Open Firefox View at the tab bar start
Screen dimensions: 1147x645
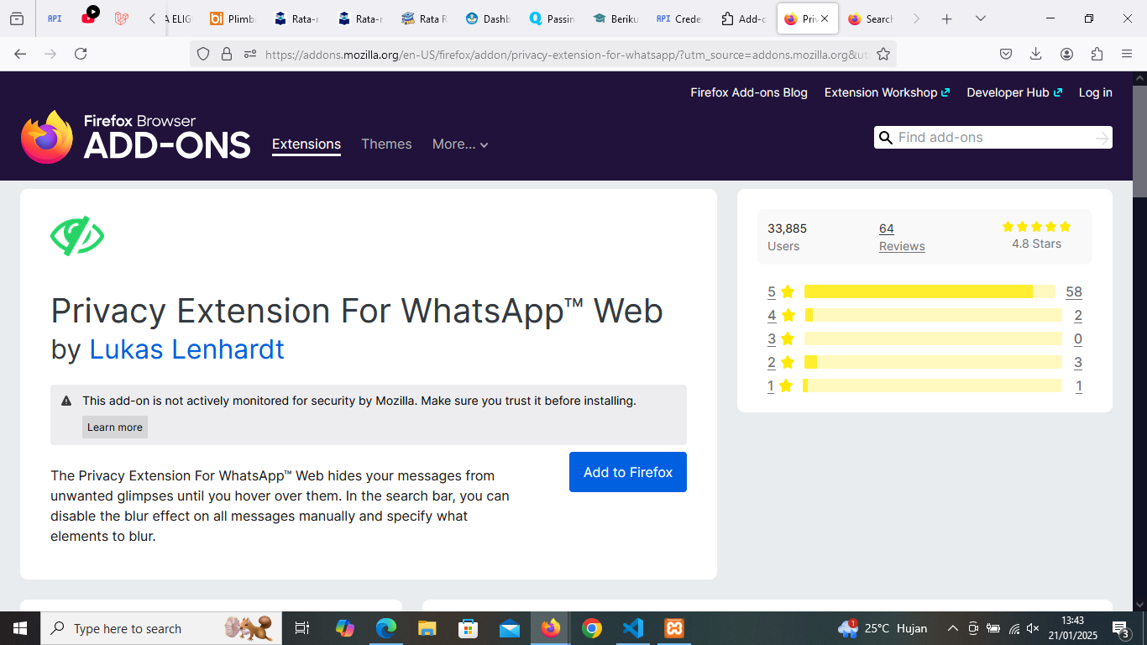[x=17, y=18]
